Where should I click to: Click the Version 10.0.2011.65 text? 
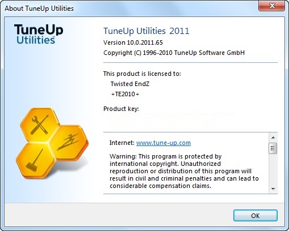[x=133, y=42]
